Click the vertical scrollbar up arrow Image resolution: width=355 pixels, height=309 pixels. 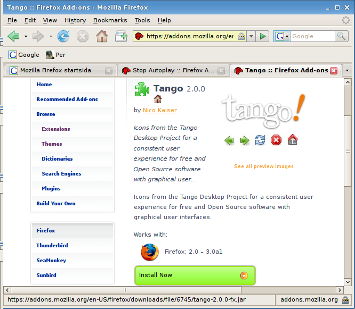click(348, 82)
